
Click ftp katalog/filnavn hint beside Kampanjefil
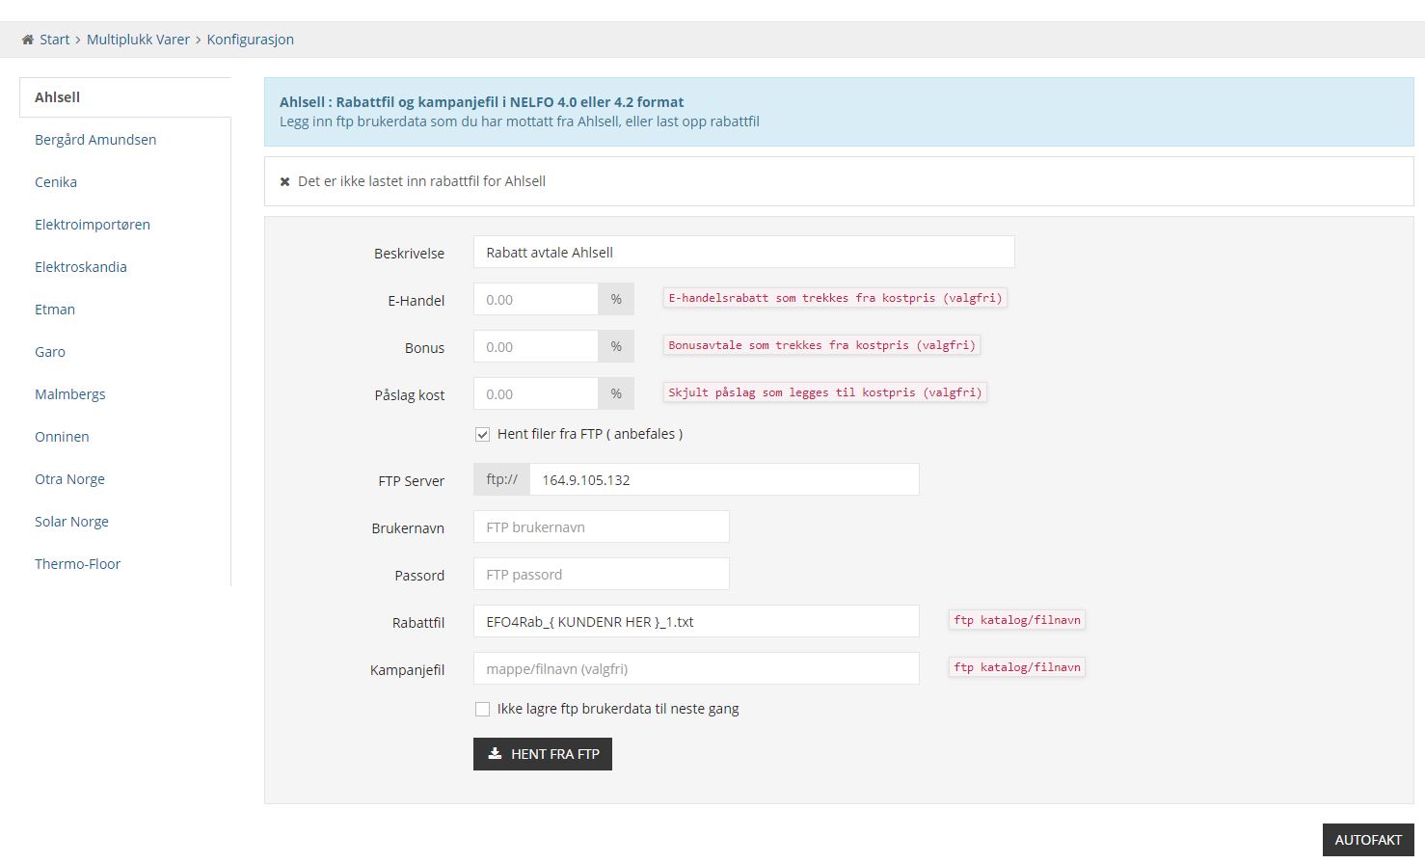tap(1017, 667)
